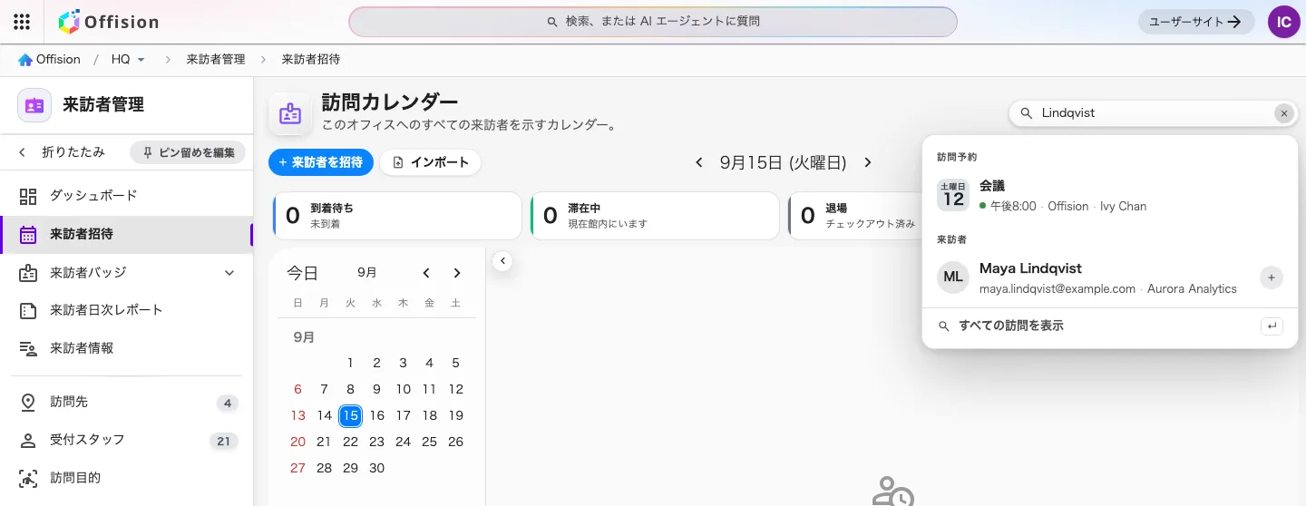Click the 来訪者招待 breadcrumb
1306x506 pixels.
[x=311, y=60]
